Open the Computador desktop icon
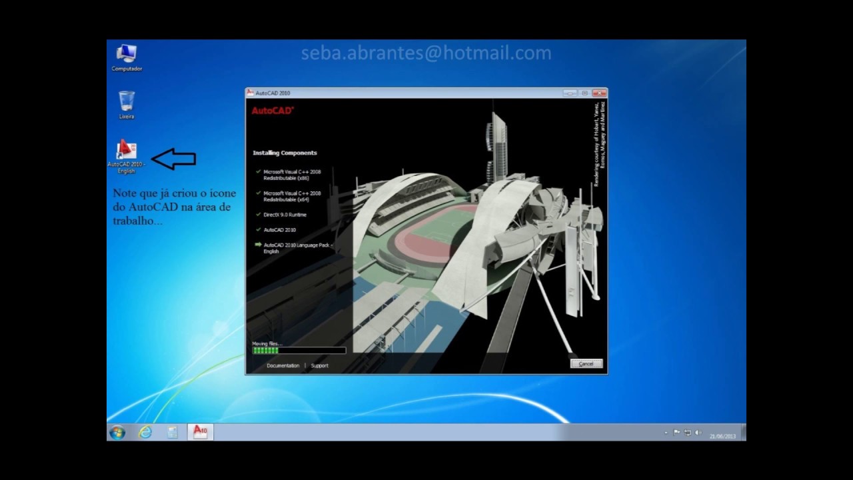The width and height of the screenshot is (853, 480). (x=126, y=57)
